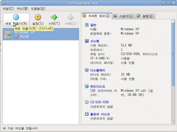Screen dimensions: 177x132
Task: Click the 디스플레이 section monitor icon
Action: [x=87, y=70]
